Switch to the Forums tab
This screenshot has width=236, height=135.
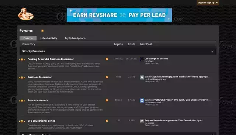pyautogui.click(x=28, y=38)
